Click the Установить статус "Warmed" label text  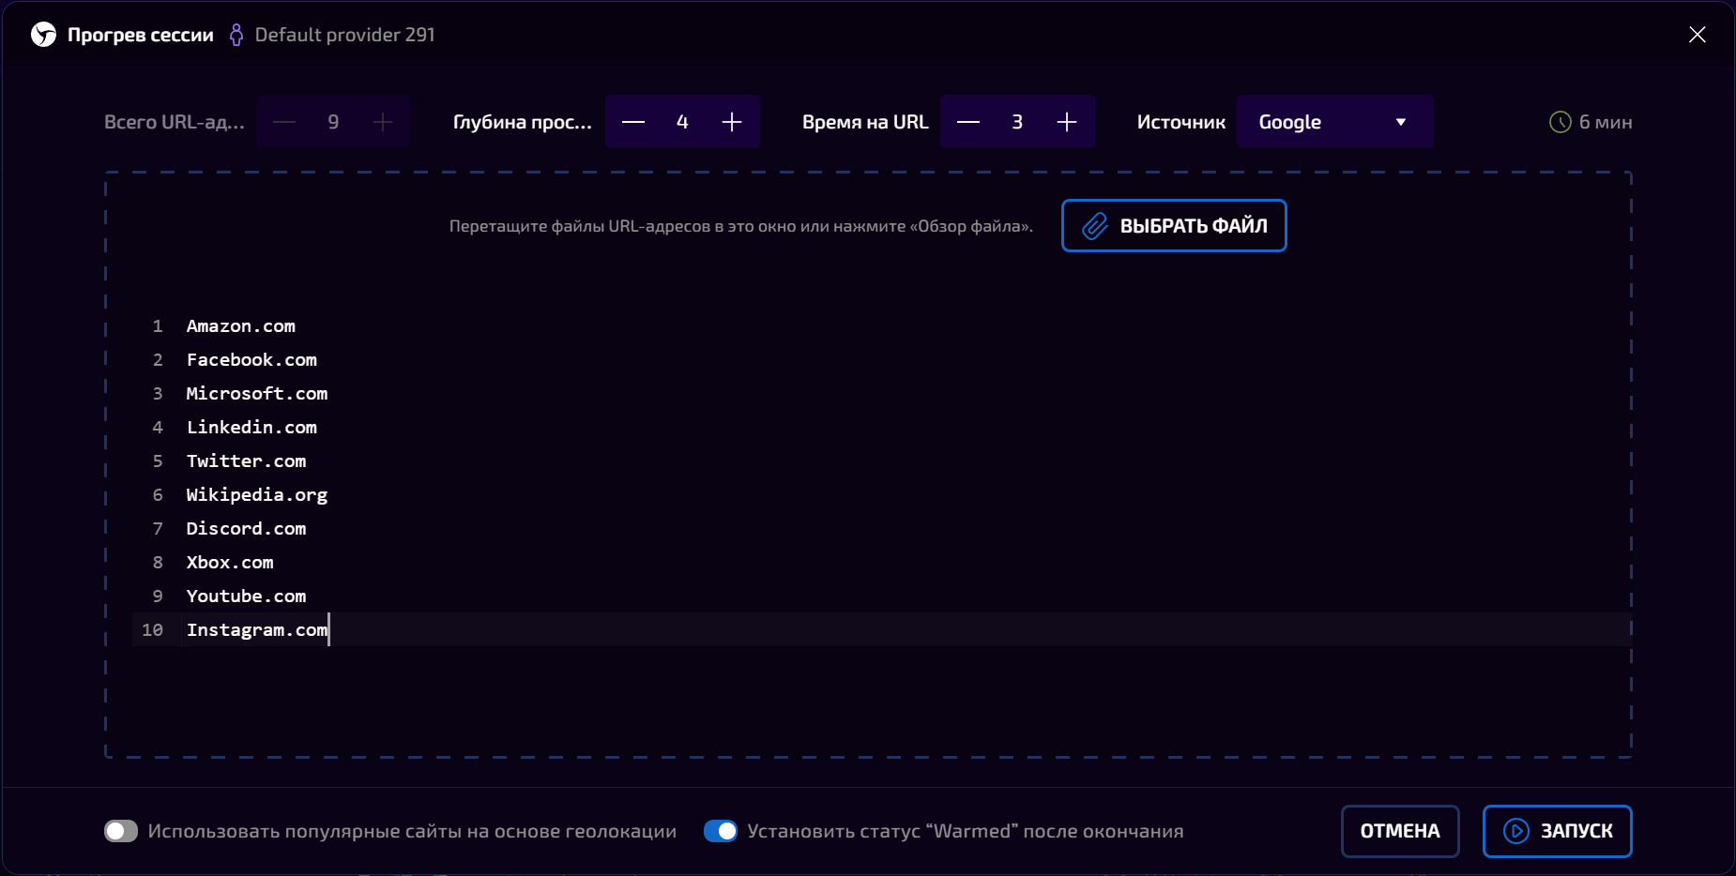click(966, 831)
